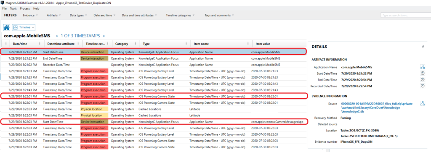Expand the Data types filter dropdown
The height and width of the screenshot is (152, 431).
78,16
